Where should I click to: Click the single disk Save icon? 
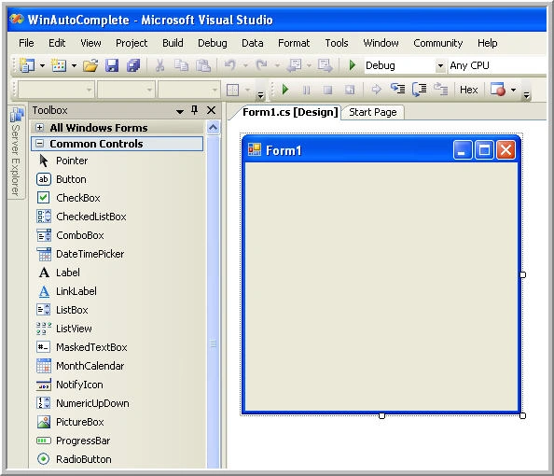112,65
